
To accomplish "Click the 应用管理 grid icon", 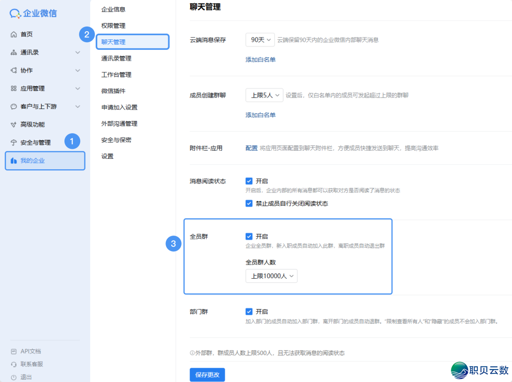I will pyautogui.click(x=13, y=88).
